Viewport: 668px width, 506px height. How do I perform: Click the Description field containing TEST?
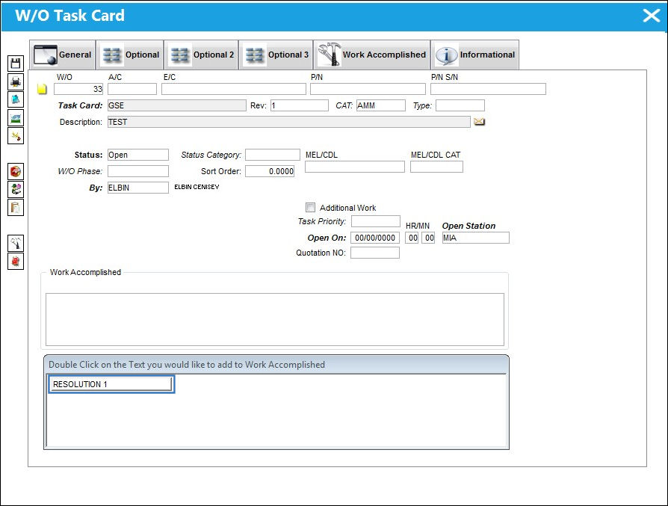[289, 122]
